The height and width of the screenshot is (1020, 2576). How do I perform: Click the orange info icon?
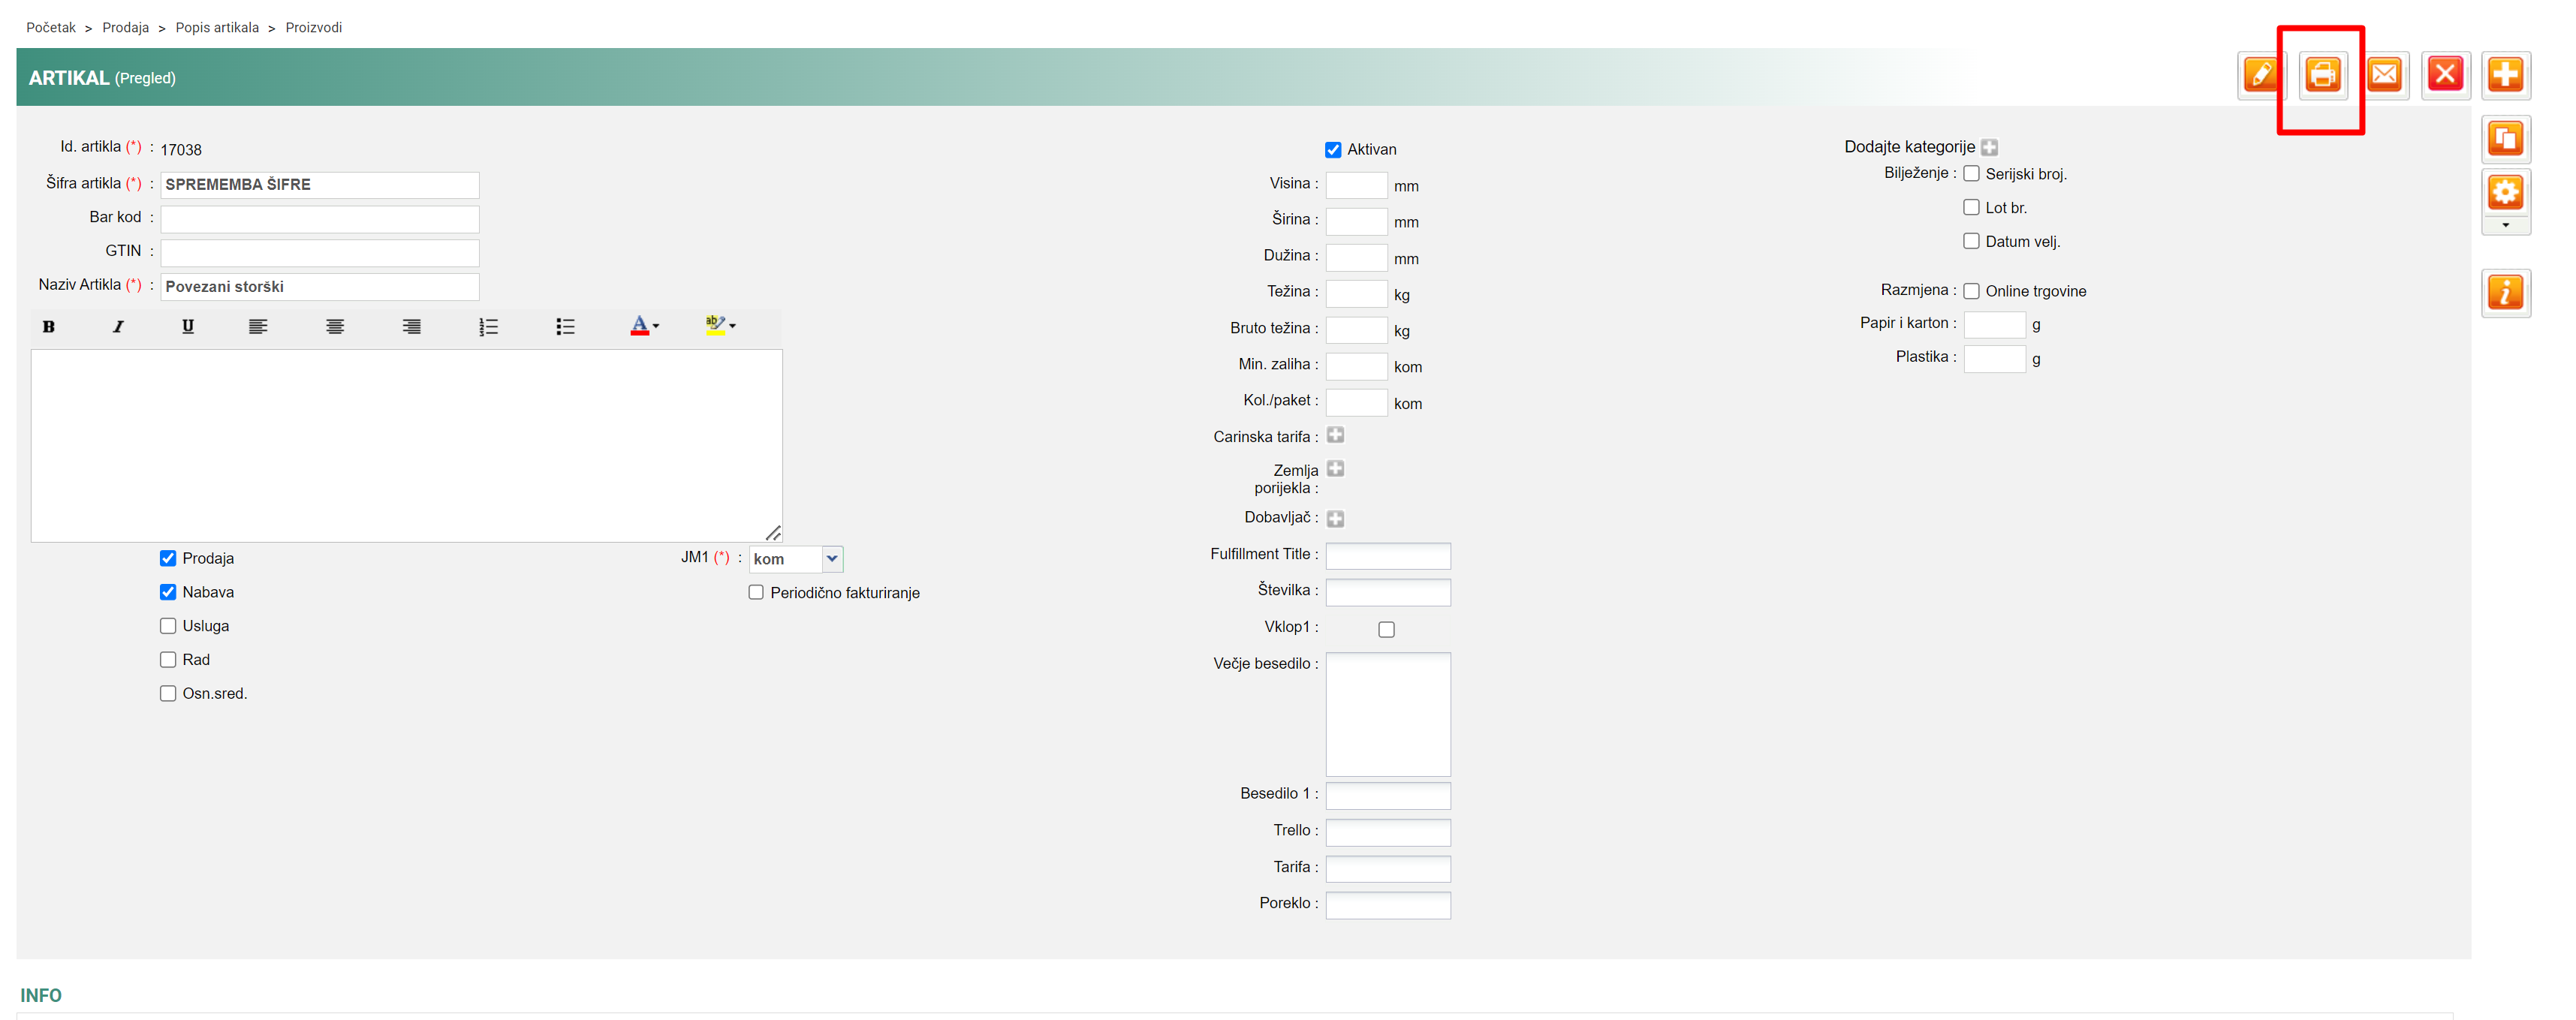[x=2505, y=293]
